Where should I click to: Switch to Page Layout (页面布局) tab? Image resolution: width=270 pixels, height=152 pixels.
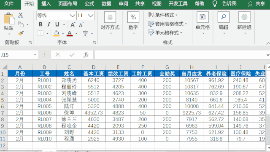[67, 4]
